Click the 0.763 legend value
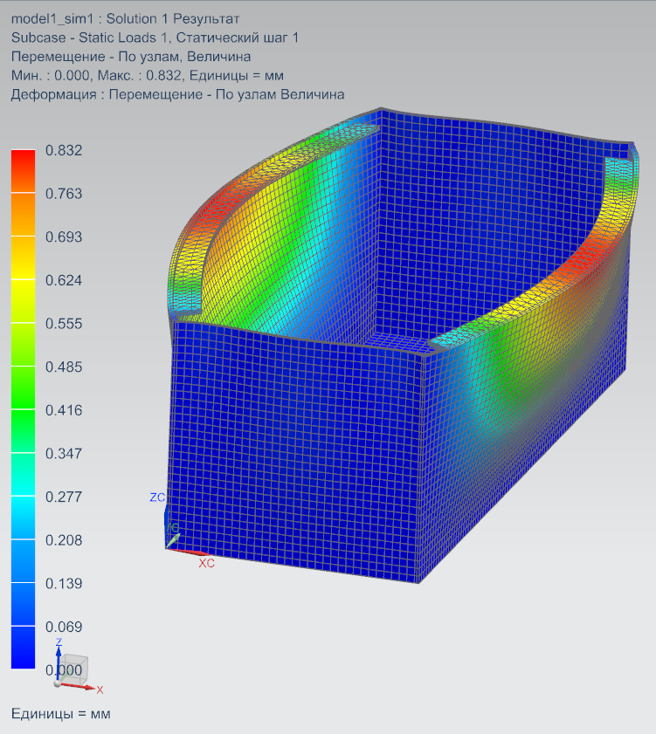This screenshot has height=734, width=656. [x=64, y=194]
